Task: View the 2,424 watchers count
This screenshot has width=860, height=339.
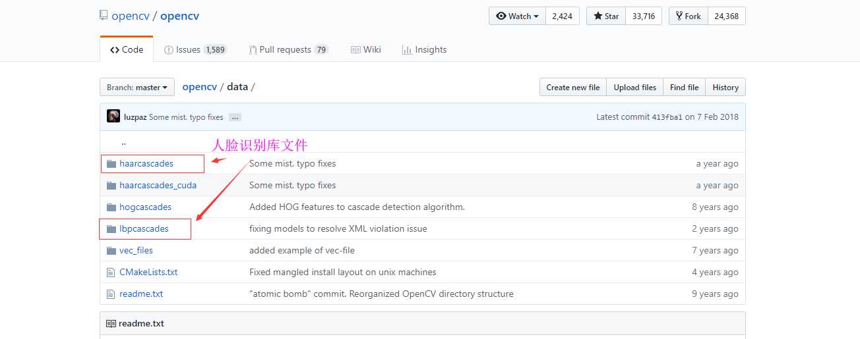Action: click(x=562, y=16)
